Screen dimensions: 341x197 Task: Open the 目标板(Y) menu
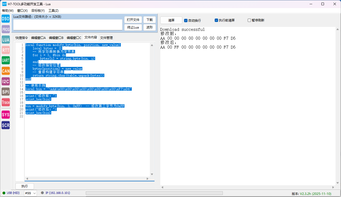tap(38, 11)
